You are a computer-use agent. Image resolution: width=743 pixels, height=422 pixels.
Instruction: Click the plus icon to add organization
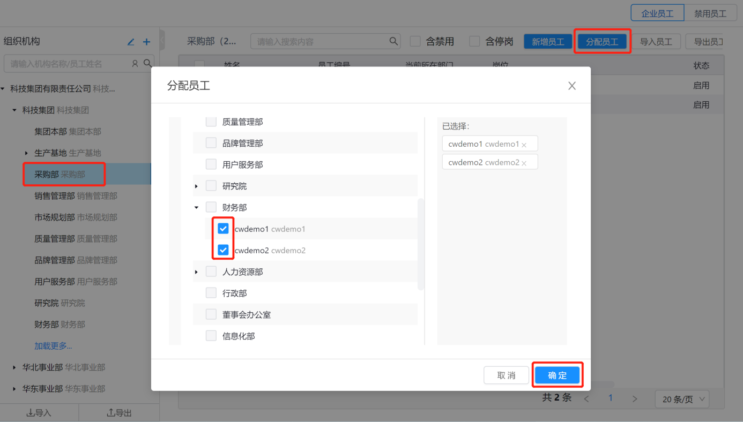point(146,42)
